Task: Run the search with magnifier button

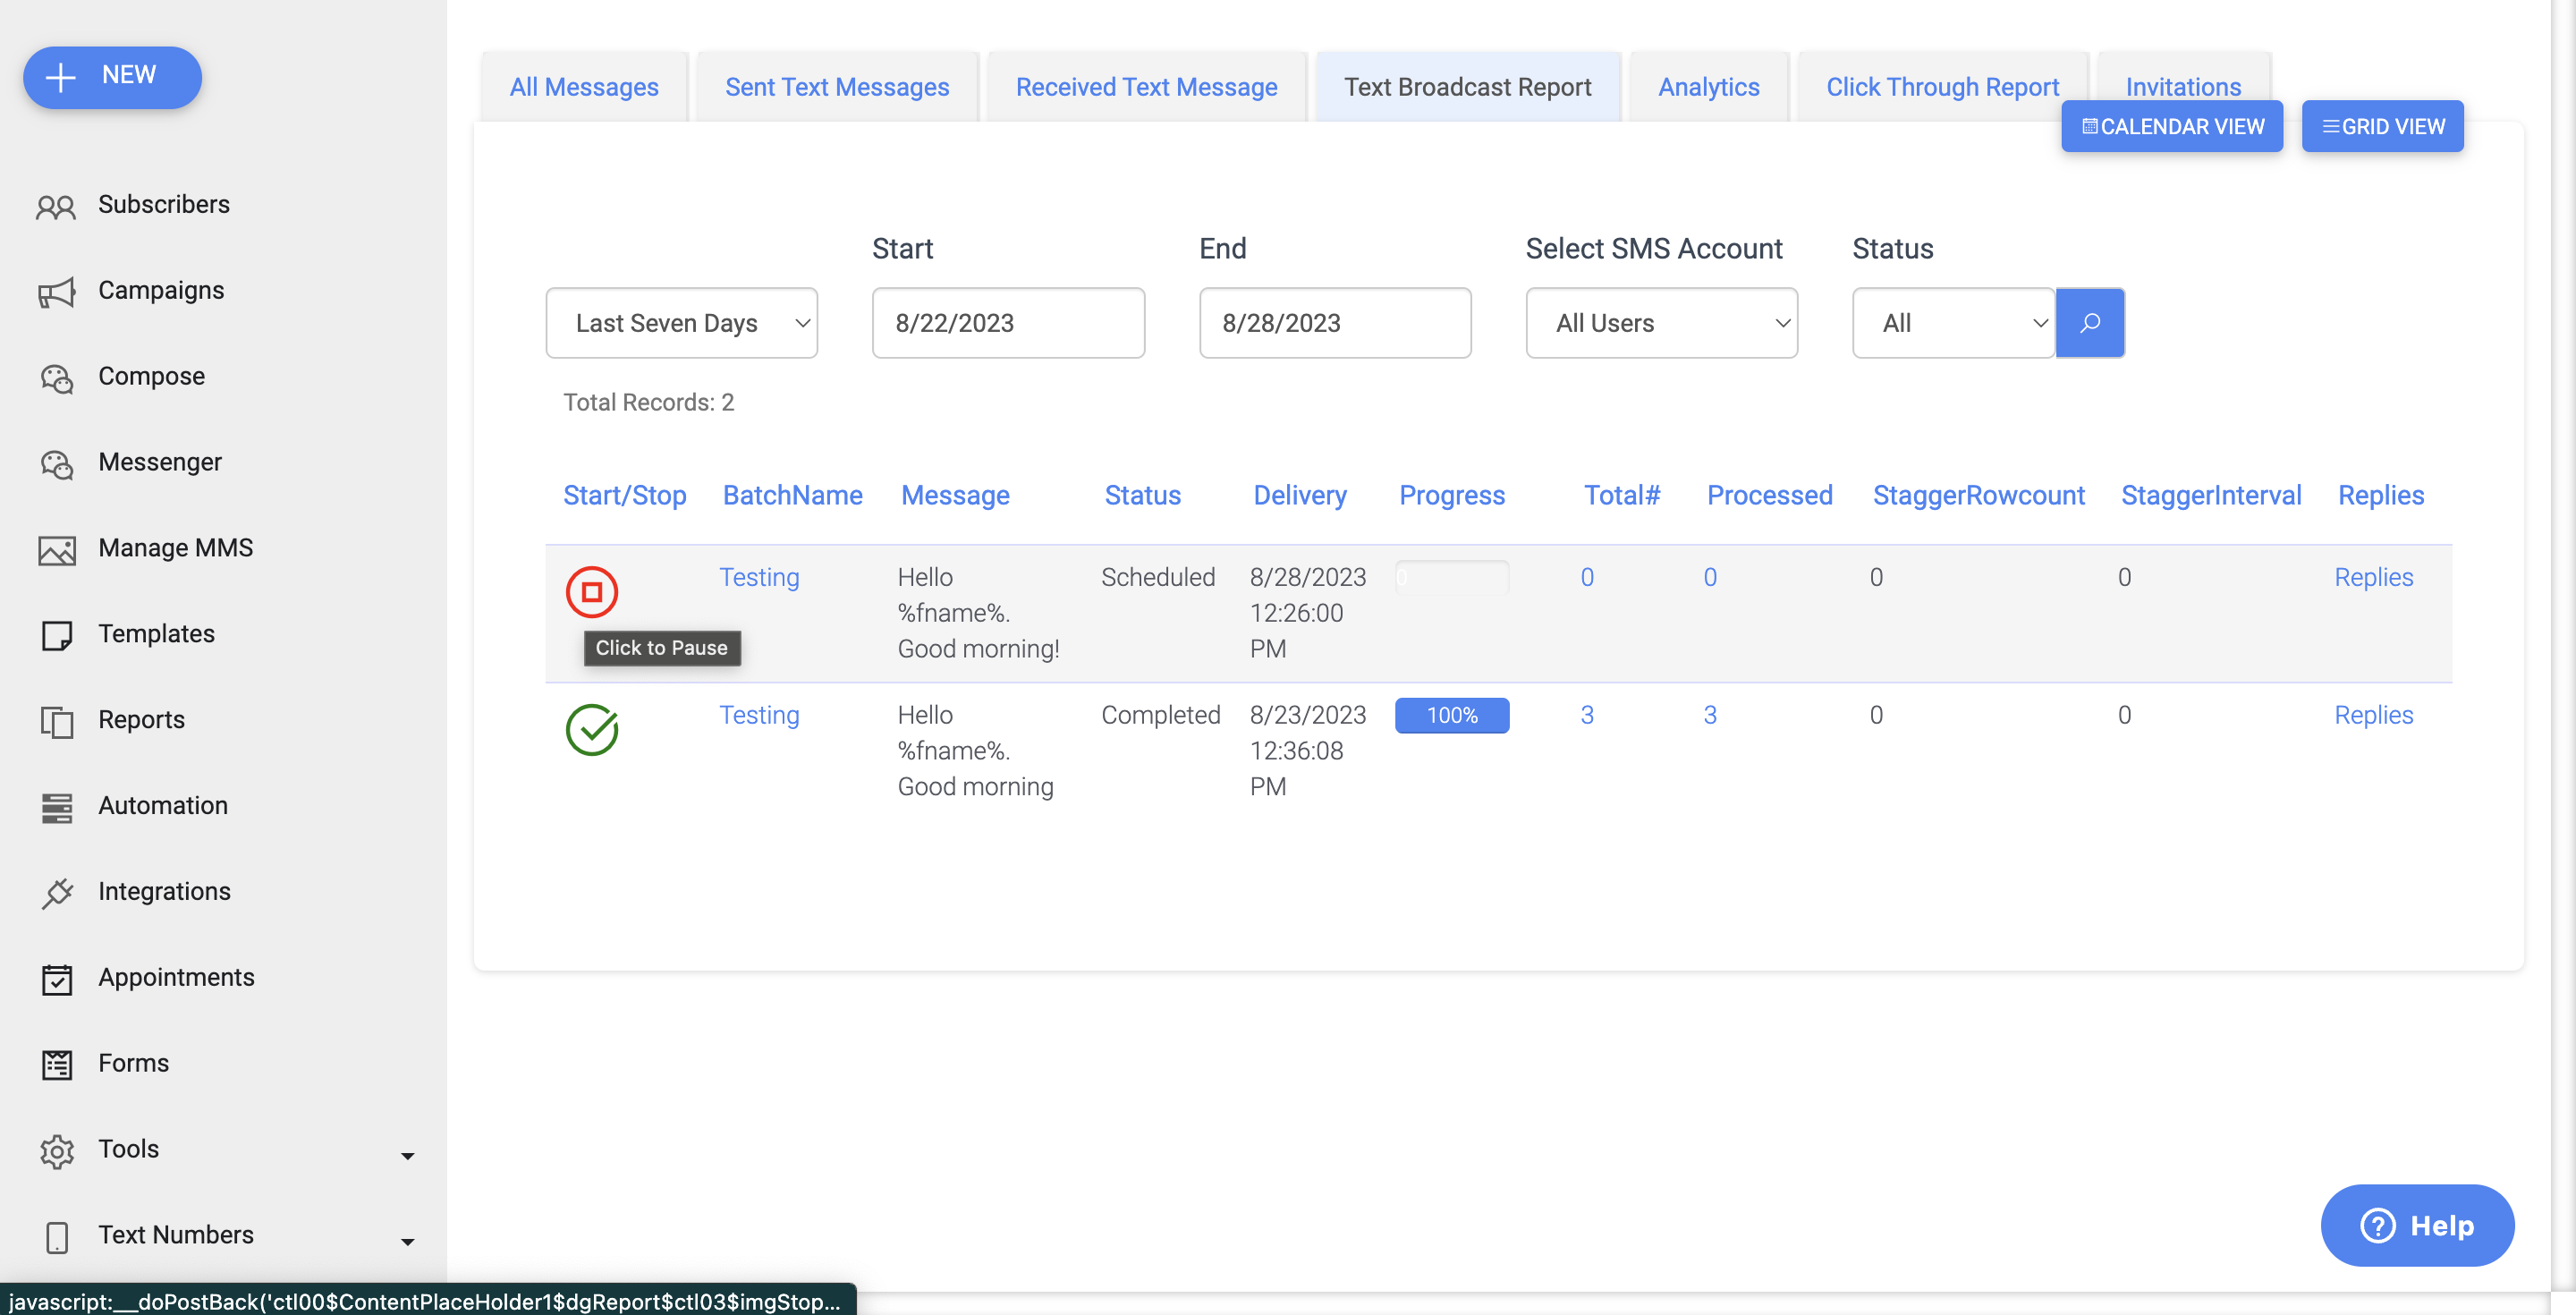Action: click(2090, 322)
